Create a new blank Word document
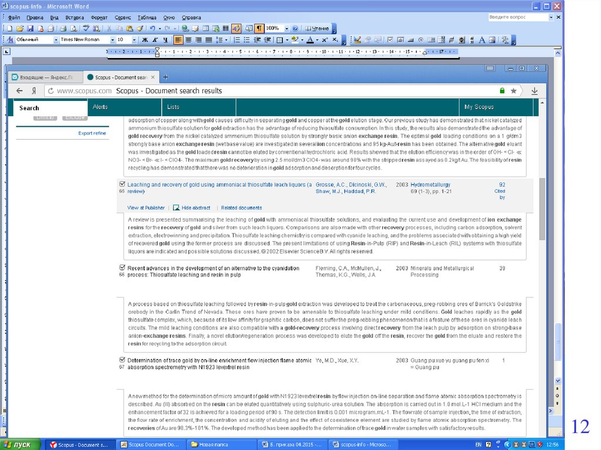This screenshot has height=450, width=601. click(9, 28)
